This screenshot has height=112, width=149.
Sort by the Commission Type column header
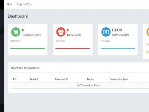coord(119,79)
